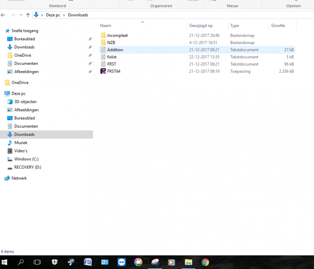The width and height of the screenshot is (314, 269).
Task: Open Windows Defender shield in taskbar
Action: (x=54, y=262)
